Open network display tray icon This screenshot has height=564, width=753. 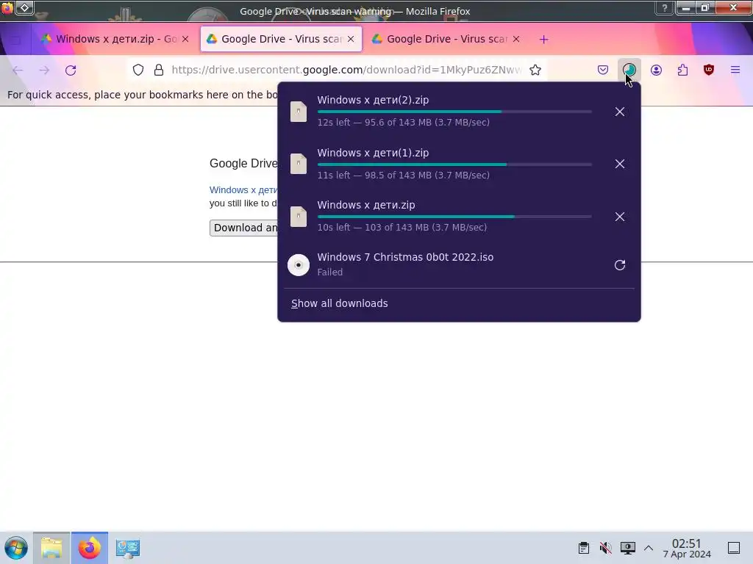628,548
